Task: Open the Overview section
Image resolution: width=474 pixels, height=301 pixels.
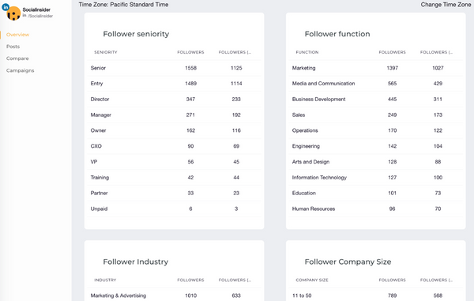Action: pyautogui.click(x=18, y=35)
